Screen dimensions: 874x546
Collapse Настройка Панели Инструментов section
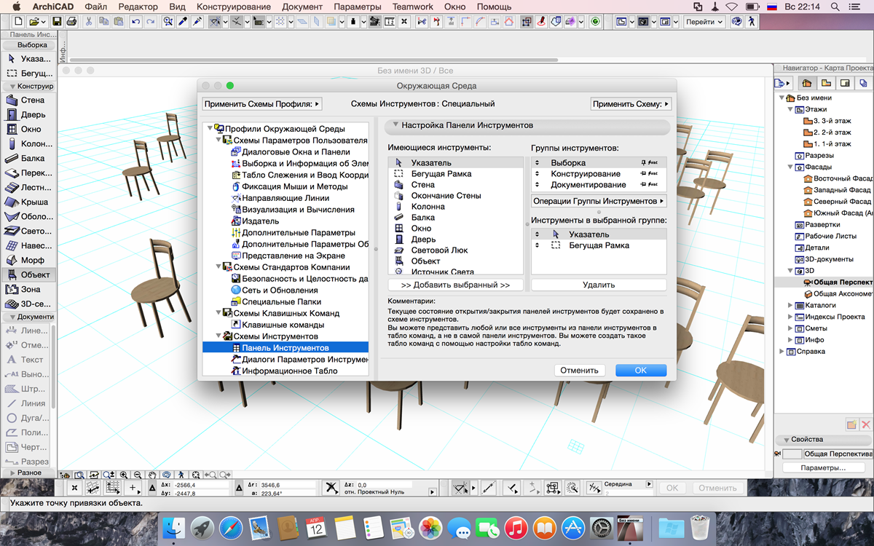point(395,125)
